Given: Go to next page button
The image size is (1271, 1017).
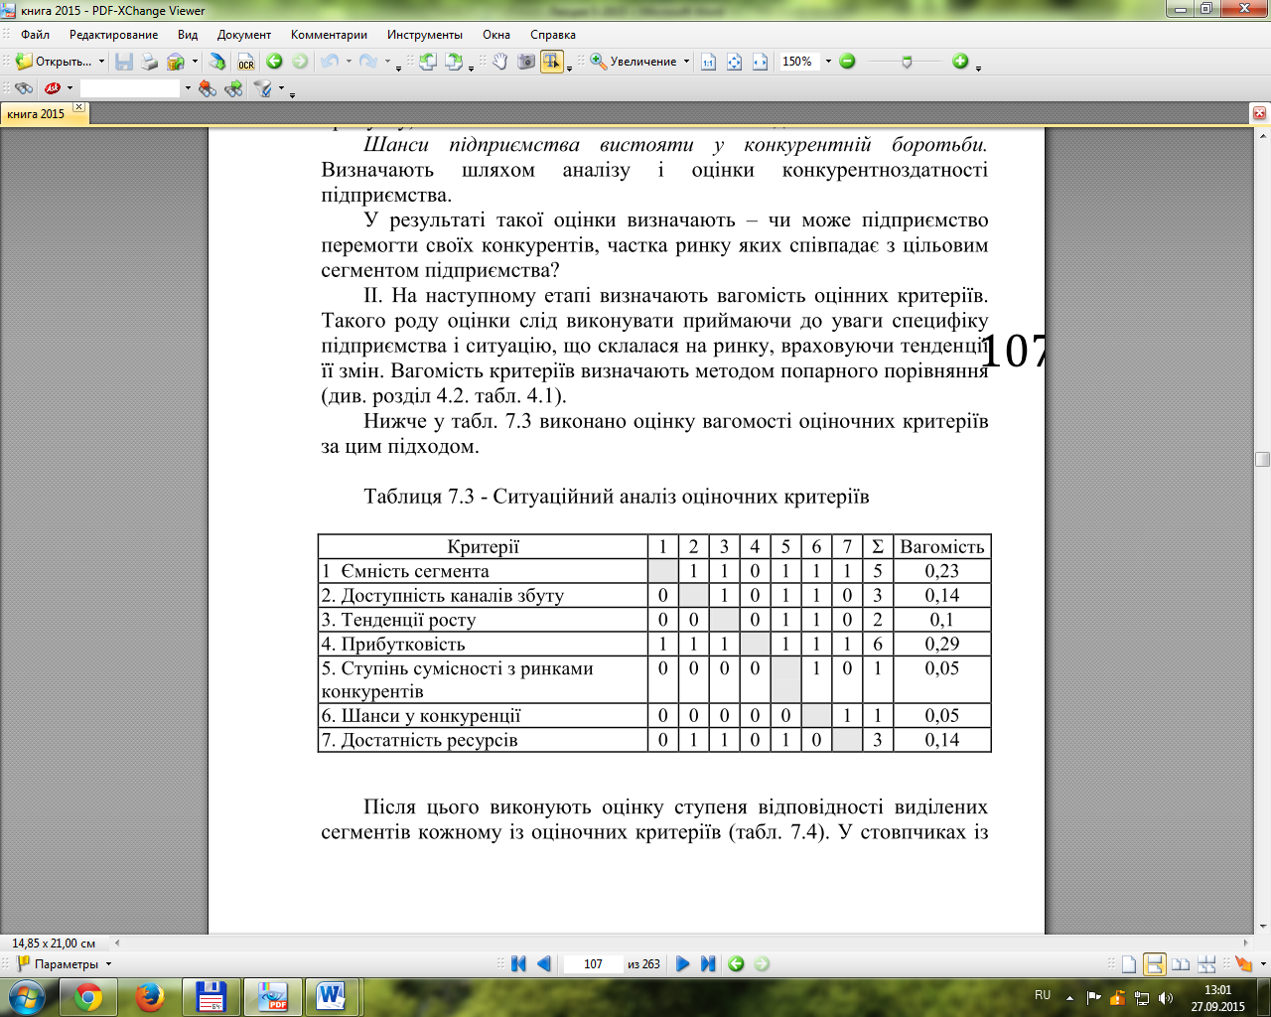Looking at the screenshot, I should pyautogui.click(x=682, y=963).
